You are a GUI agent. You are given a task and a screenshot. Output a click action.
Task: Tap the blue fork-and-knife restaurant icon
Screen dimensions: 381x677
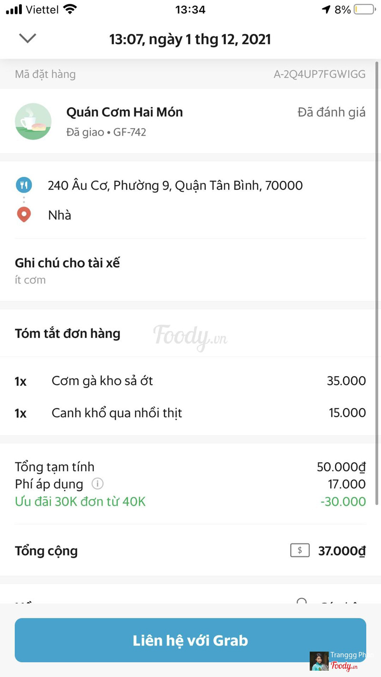click(24, 185)
